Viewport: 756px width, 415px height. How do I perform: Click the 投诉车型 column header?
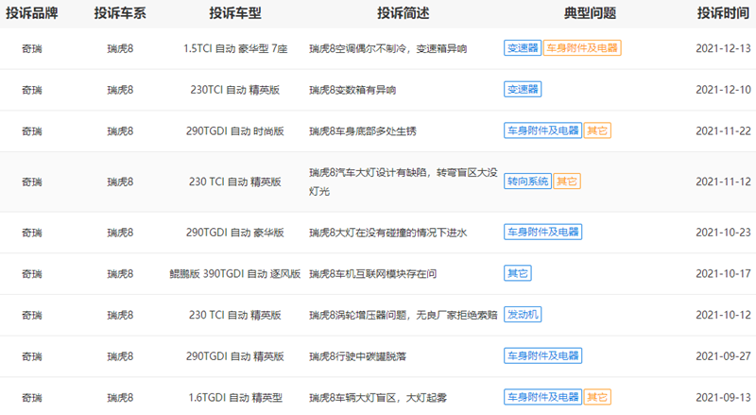[x=235, y=13]
